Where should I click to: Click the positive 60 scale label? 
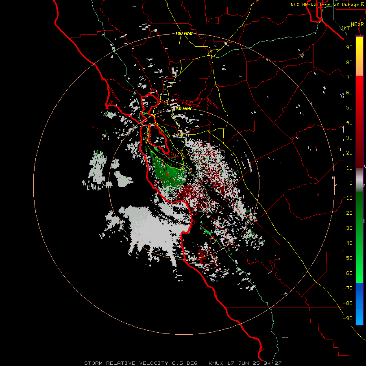pos(349,92)
